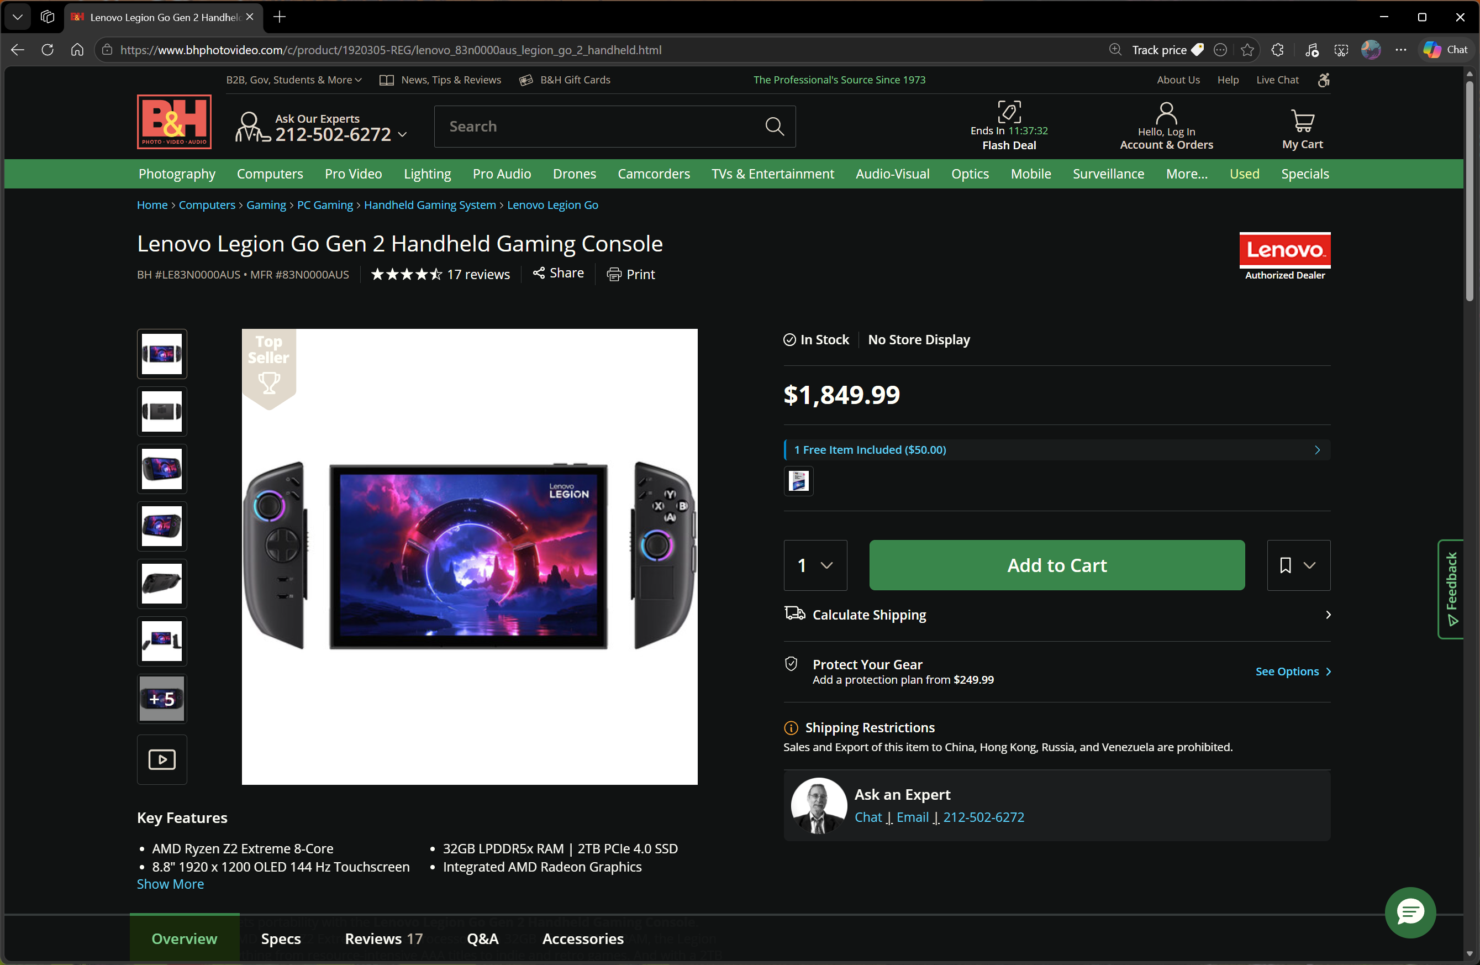The image size is (1480, 965).
Task: Click the search magnifier icon
Action: [774, 127]
